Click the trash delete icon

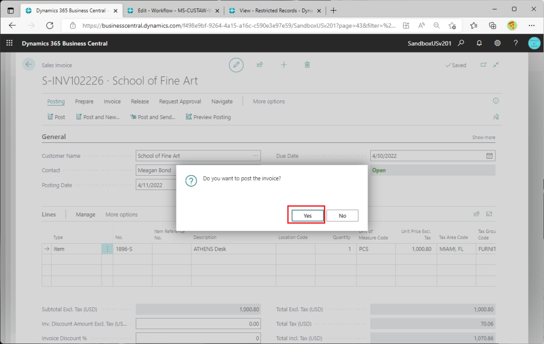[307, 65]
